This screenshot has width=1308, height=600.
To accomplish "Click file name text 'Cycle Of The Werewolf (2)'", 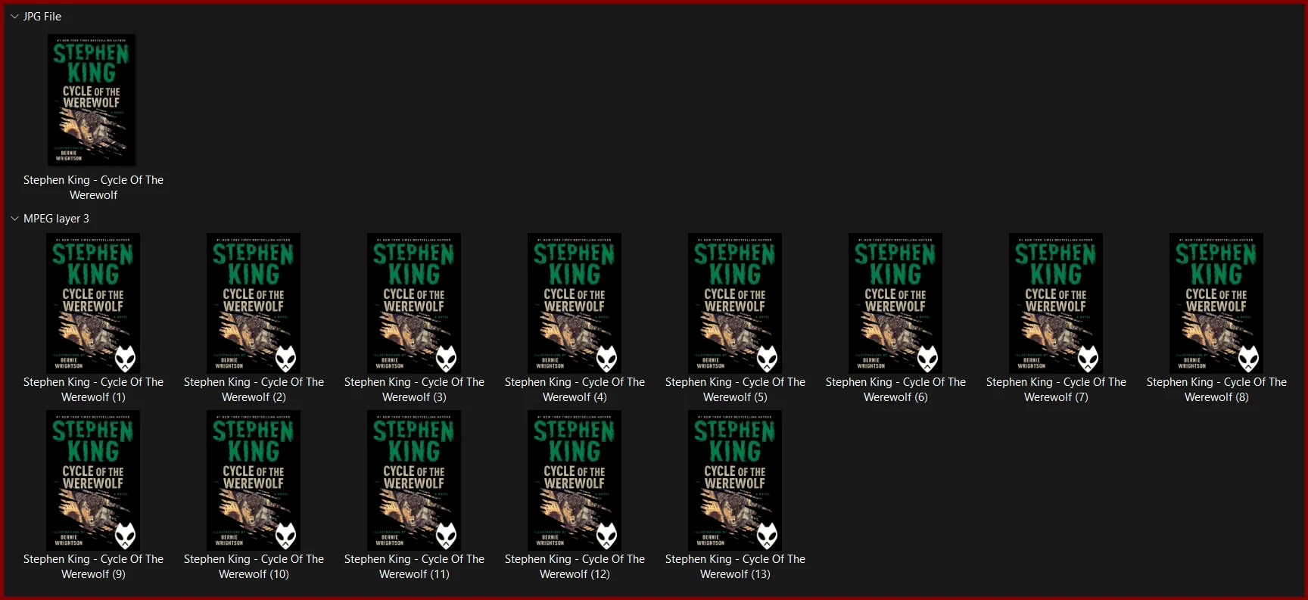I will click(x=254, y=390).
